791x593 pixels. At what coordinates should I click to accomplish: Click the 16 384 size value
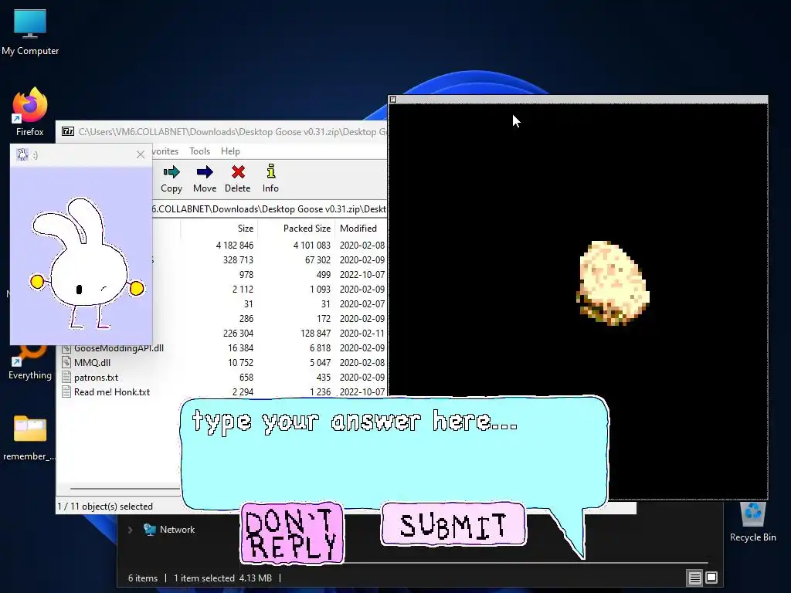coord(241,348)
